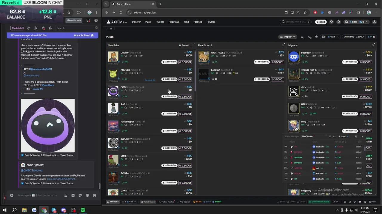382x214 pixels.
Task: Copy DeBonk token address icon
Action: pos(140,53)
